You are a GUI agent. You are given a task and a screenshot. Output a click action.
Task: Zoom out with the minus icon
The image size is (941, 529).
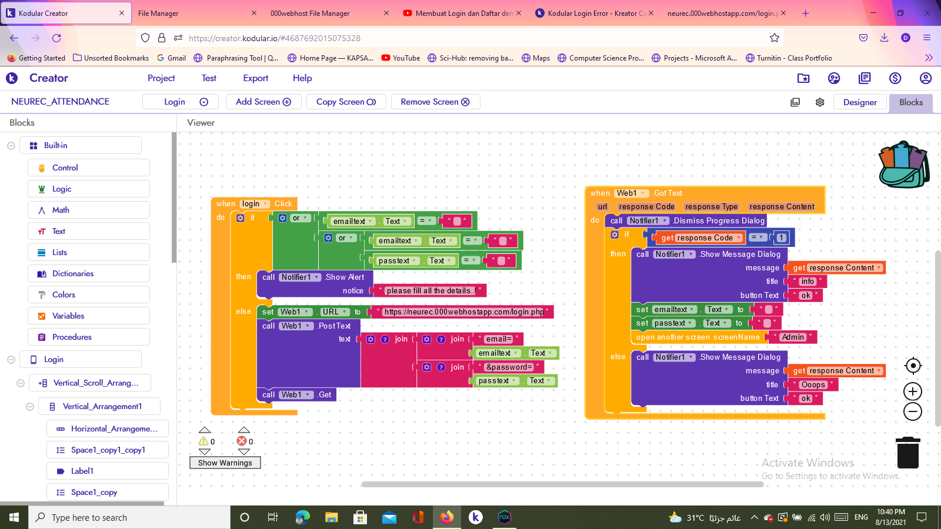913,411
